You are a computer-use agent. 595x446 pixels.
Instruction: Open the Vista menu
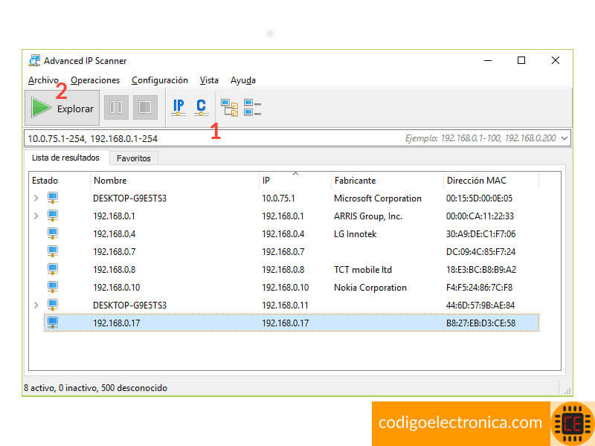(x=209, y=80)
